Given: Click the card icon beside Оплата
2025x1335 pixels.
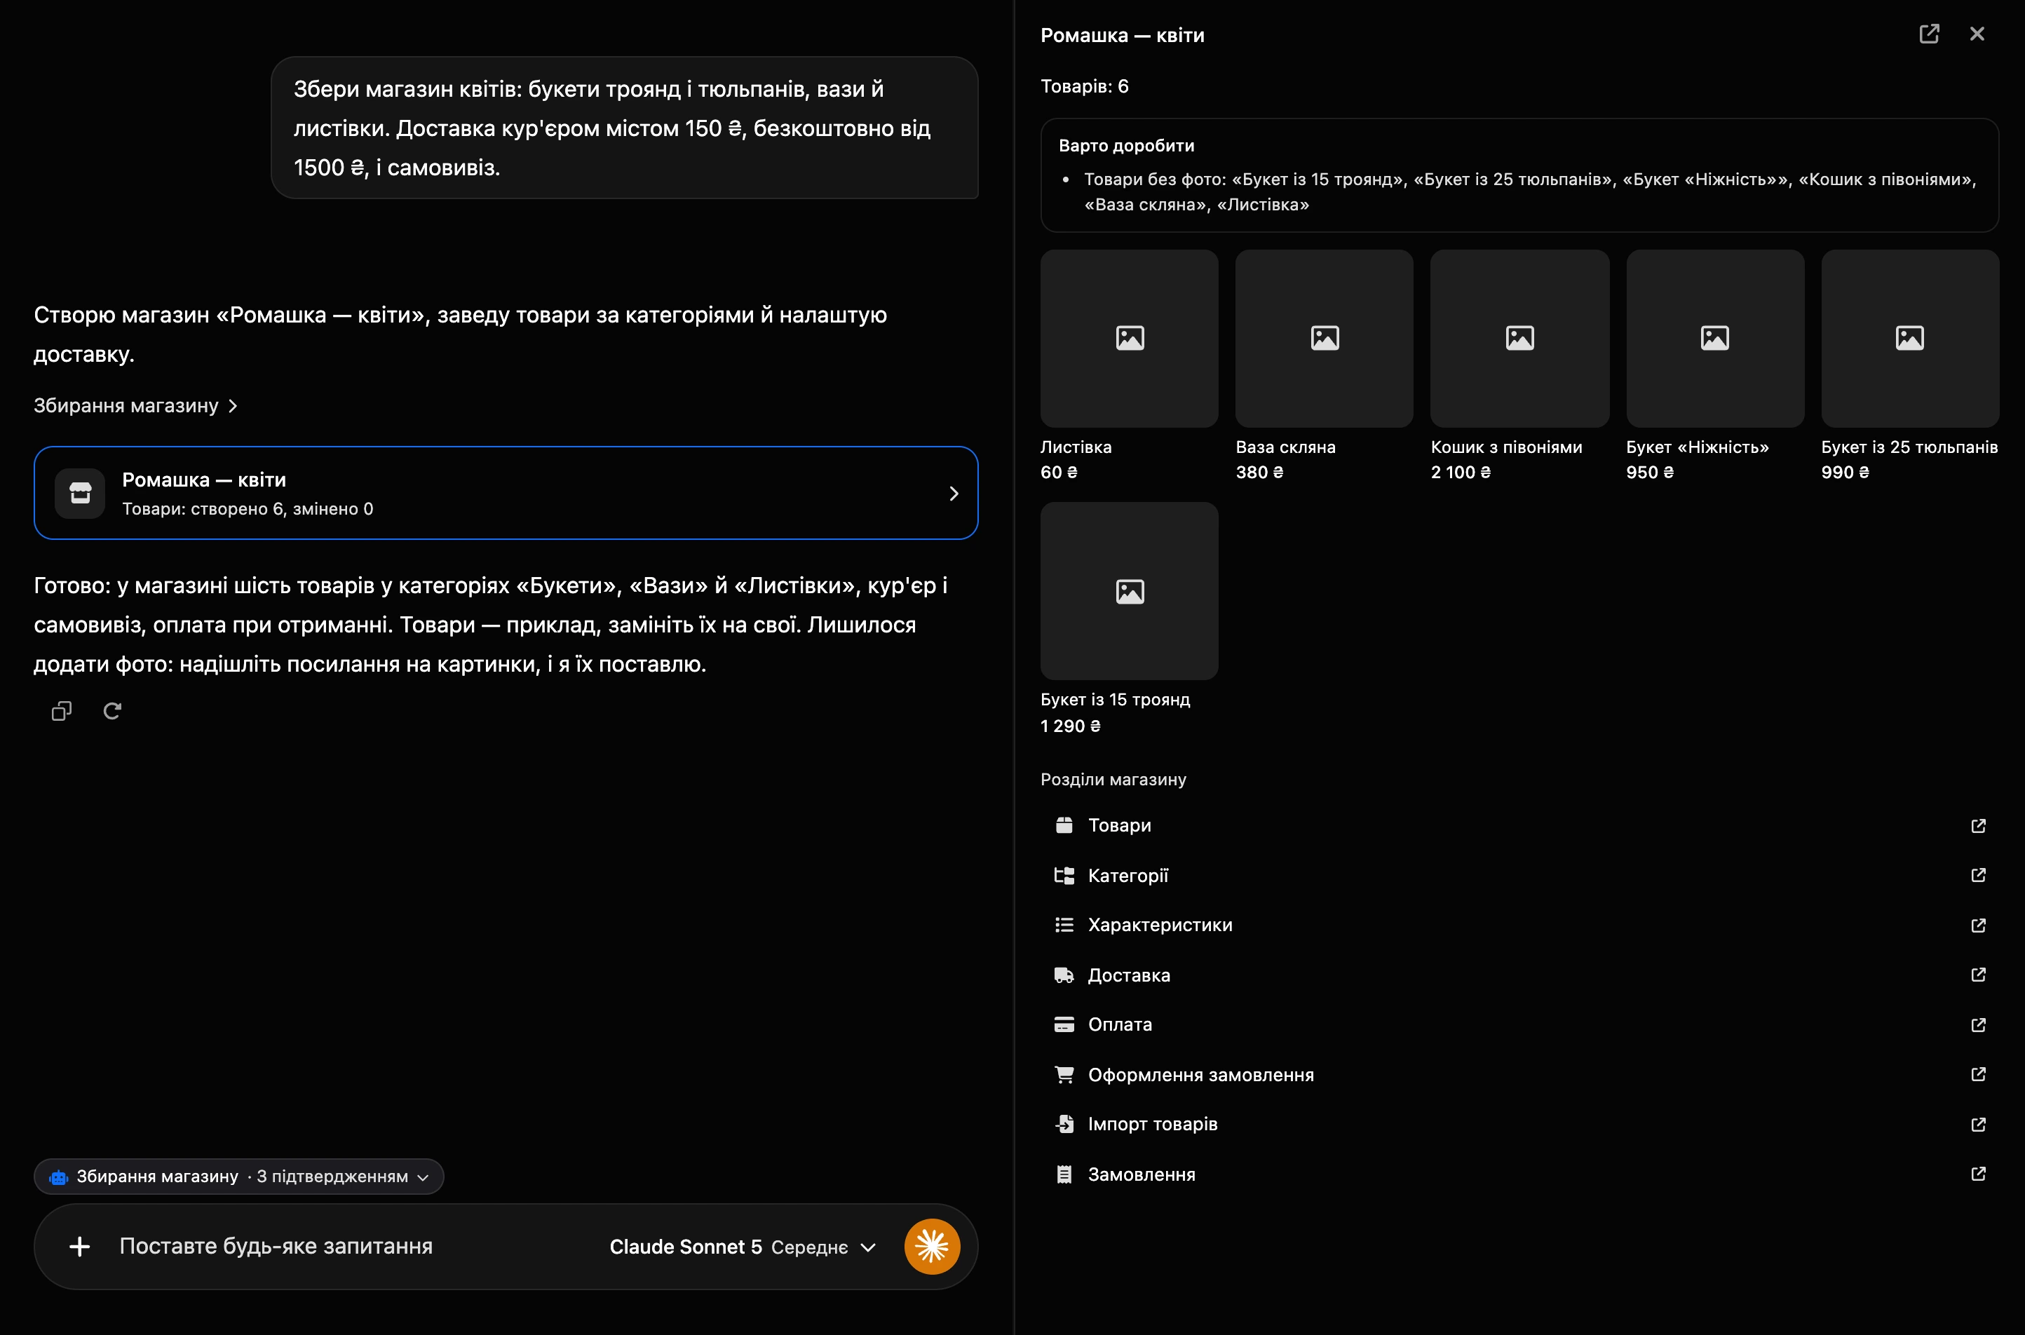Looking at the screenshot, I should [1064, 1025].
